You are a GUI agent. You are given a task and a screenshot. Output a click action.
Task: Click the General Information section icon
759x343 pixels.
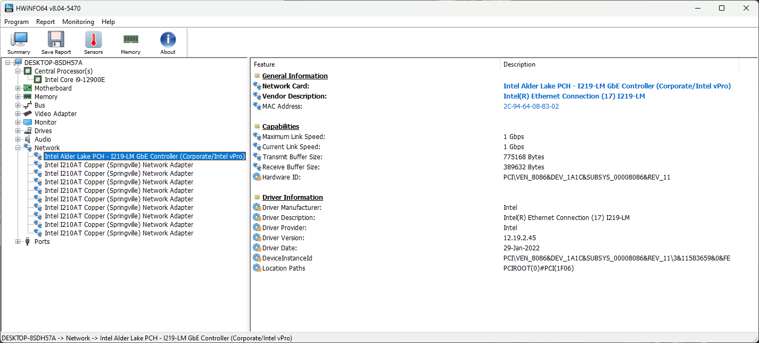tap(257, 76)
